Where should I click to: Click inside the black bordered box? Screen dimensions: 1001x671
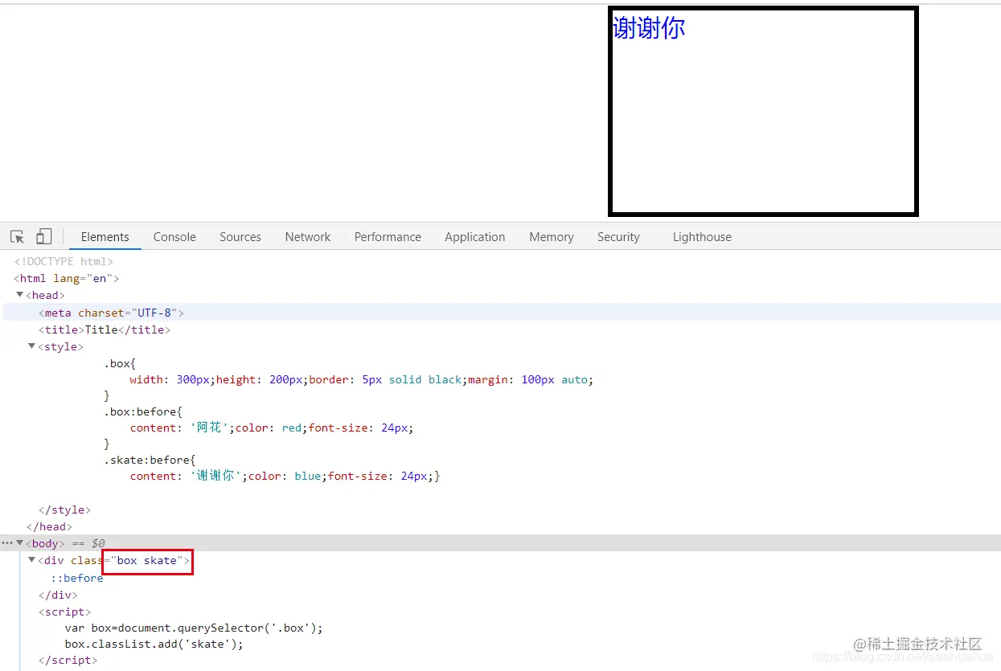763,112
